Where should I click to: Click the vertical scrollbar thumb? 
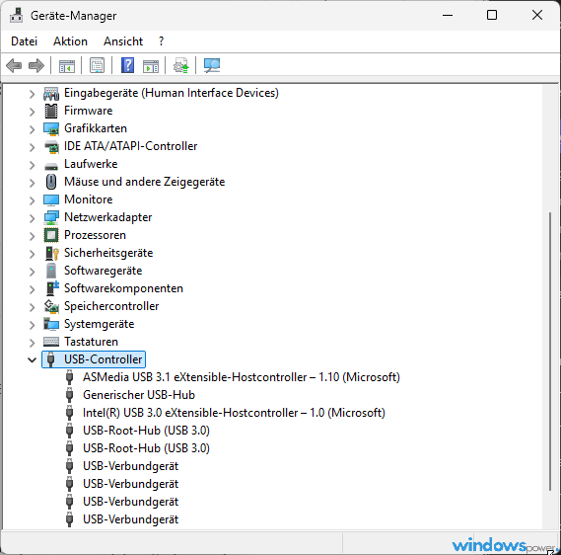(550, 352)
